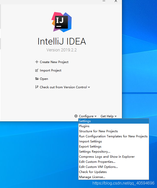Choose Structure for New Projects
This screenshot has width=157, height=188.
pos(114,131)
